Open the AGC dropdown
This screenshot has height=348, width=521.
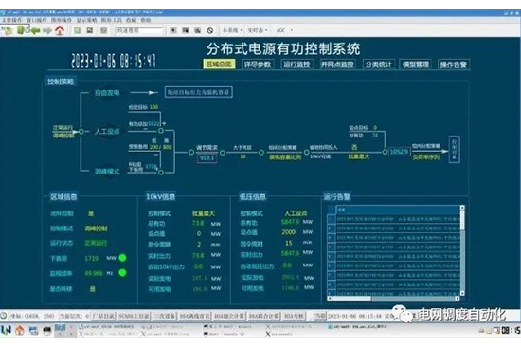(x=284, y=30)
